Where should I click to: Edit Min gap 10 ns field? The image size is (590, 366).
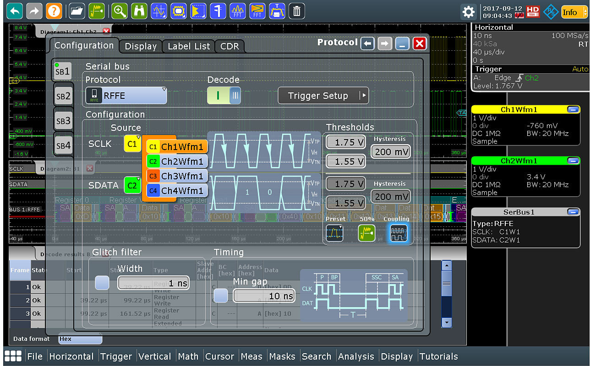(x=264, y=296)
